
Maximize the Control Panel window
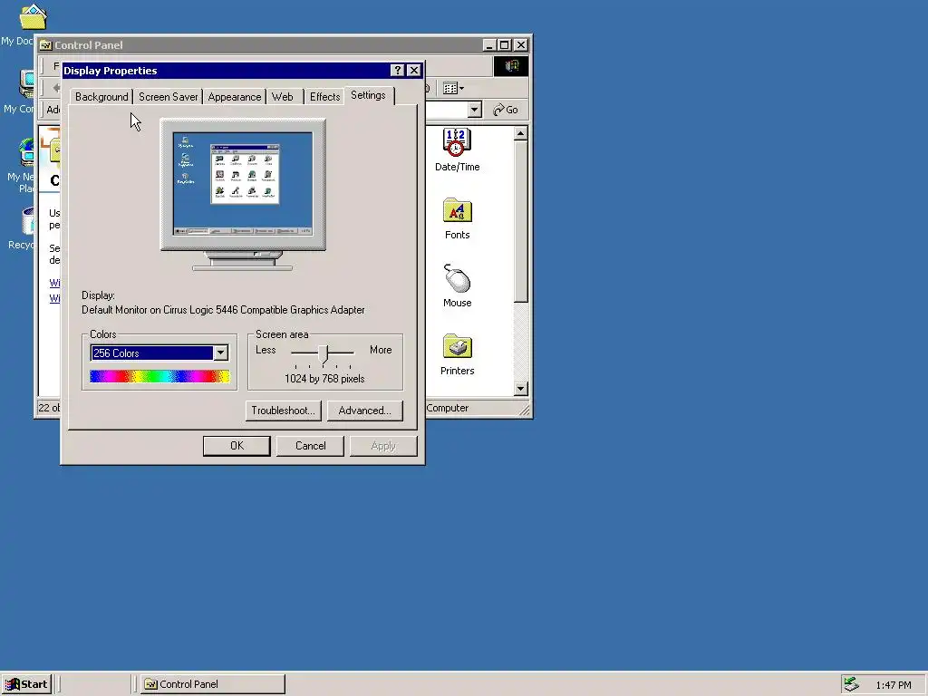click(504, 45)
